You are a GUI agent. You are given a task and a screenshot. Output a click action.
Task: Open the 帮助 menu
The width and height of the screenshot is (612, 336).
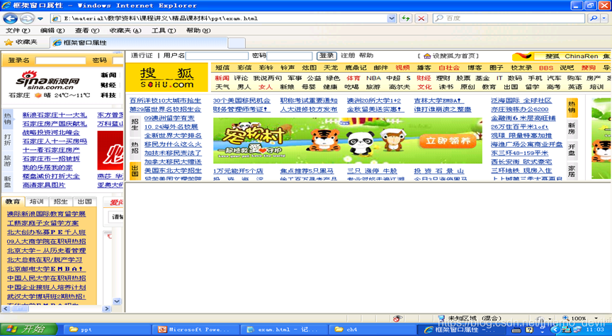(x=198, y=30)
